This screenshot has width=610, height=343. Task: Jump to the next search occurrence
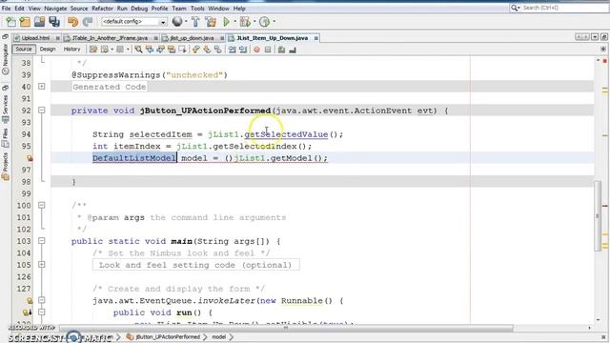tap(160, 50)
